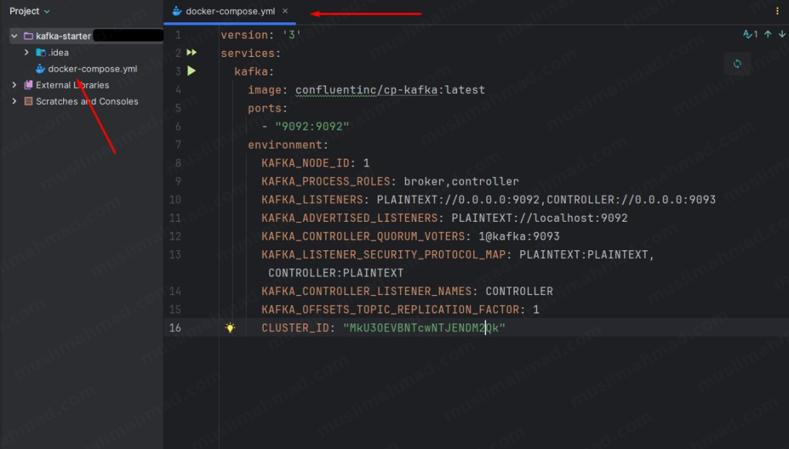Click the occurrence count indicator showing 1
789x449 pixels.
point(756,34)
